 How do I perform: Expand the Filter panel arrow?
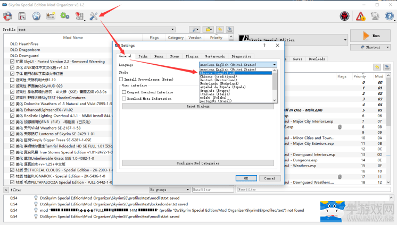point(6,190)
